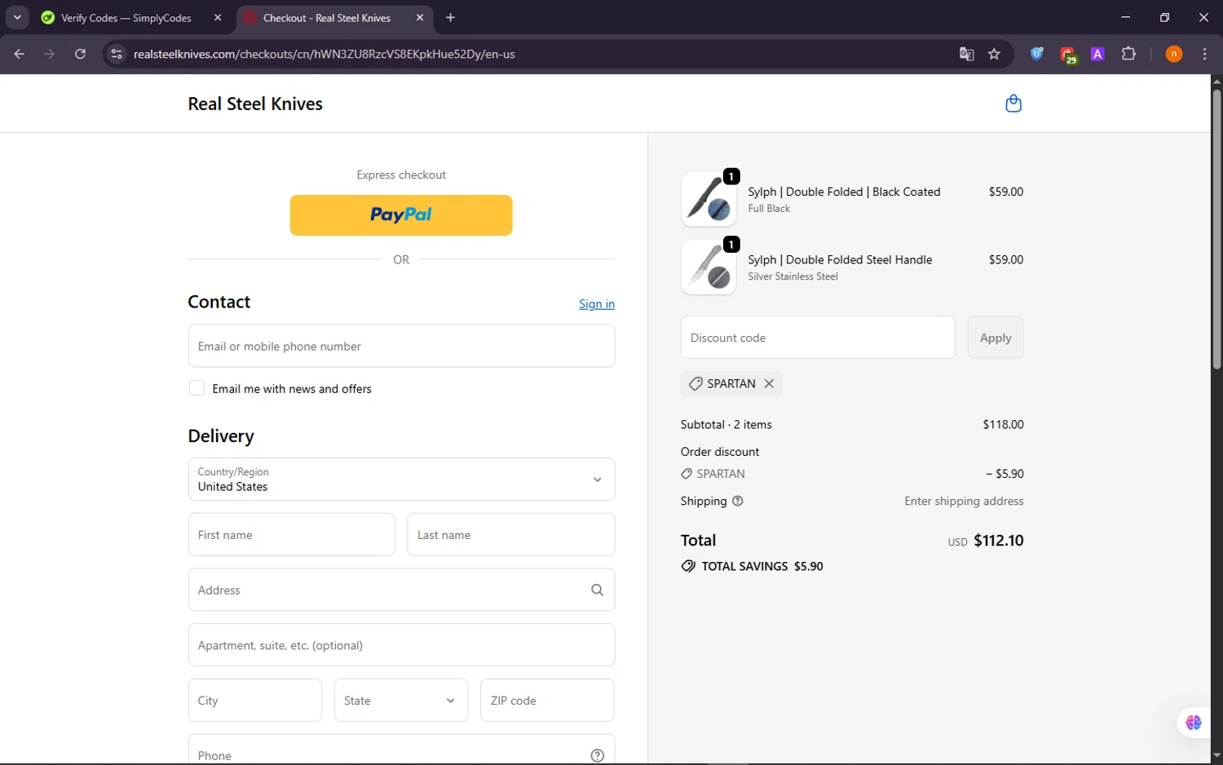Click the phone field help icon
The width and height of the screenshot is (1223, 765).
tap(597, 755)
